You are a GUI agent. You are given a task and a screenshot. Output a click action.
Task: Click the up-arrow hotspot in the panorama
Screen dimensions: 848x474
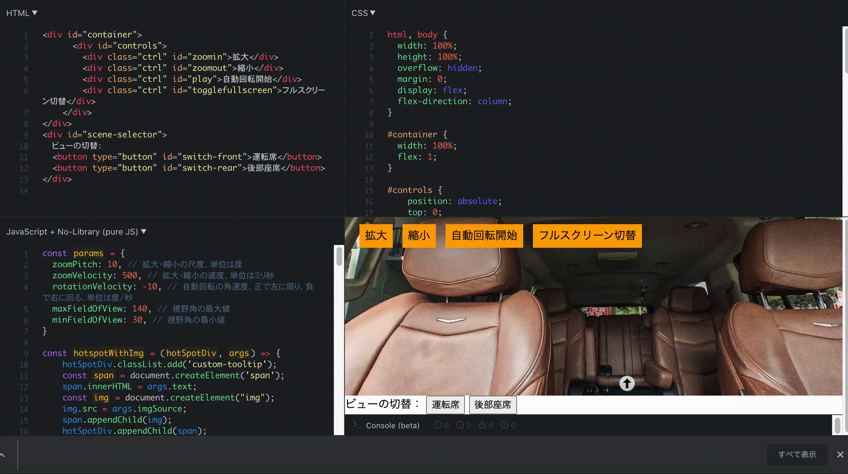[627, 383]
